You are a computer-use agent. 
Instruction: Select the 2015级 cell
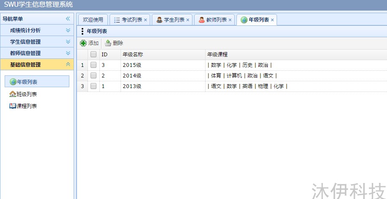[x=163, y=65]
